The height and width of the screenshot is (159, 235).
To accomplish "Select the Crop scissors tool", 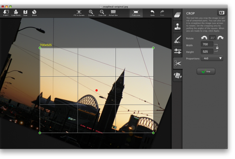I will (x=178, y=63).
